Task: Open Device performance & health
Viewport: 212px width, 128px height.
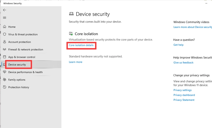Action: click(25, 72)
